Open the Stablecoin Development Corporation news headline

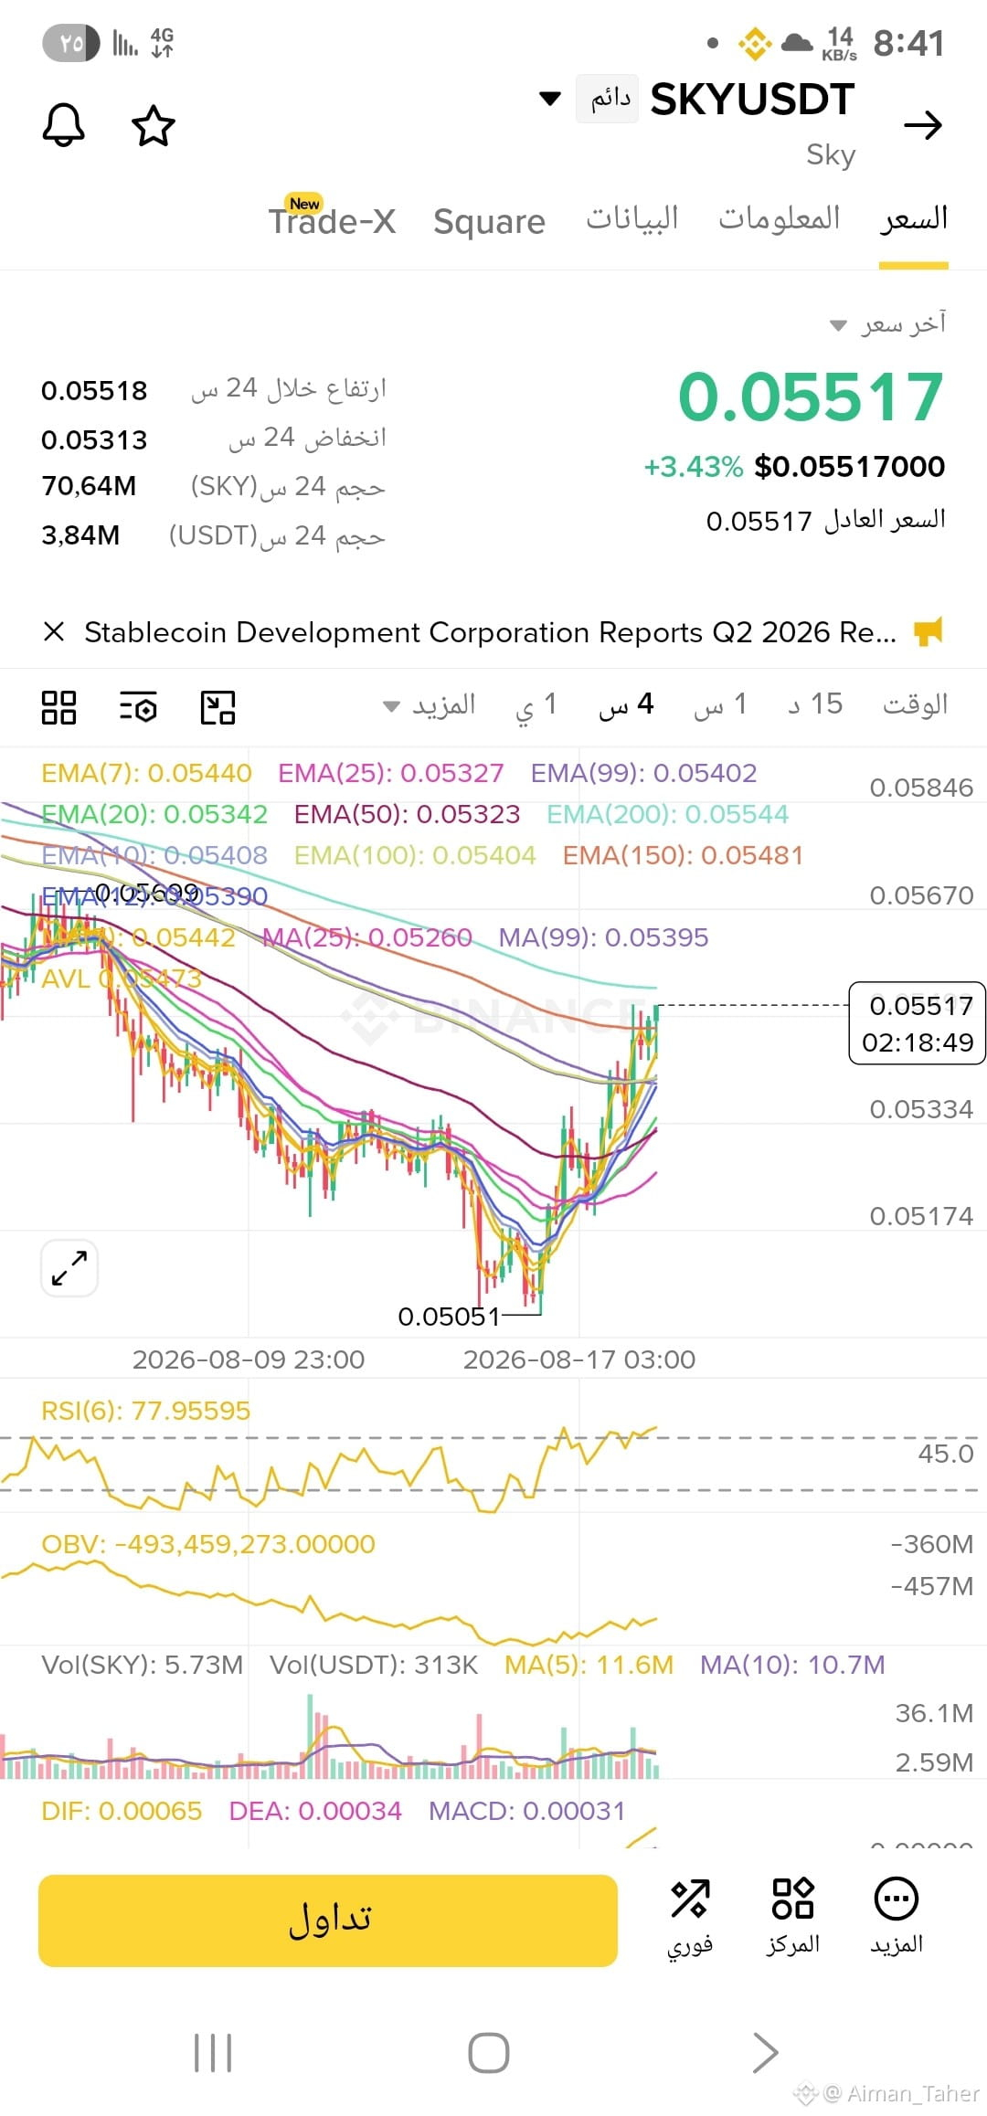coord(490,632)
